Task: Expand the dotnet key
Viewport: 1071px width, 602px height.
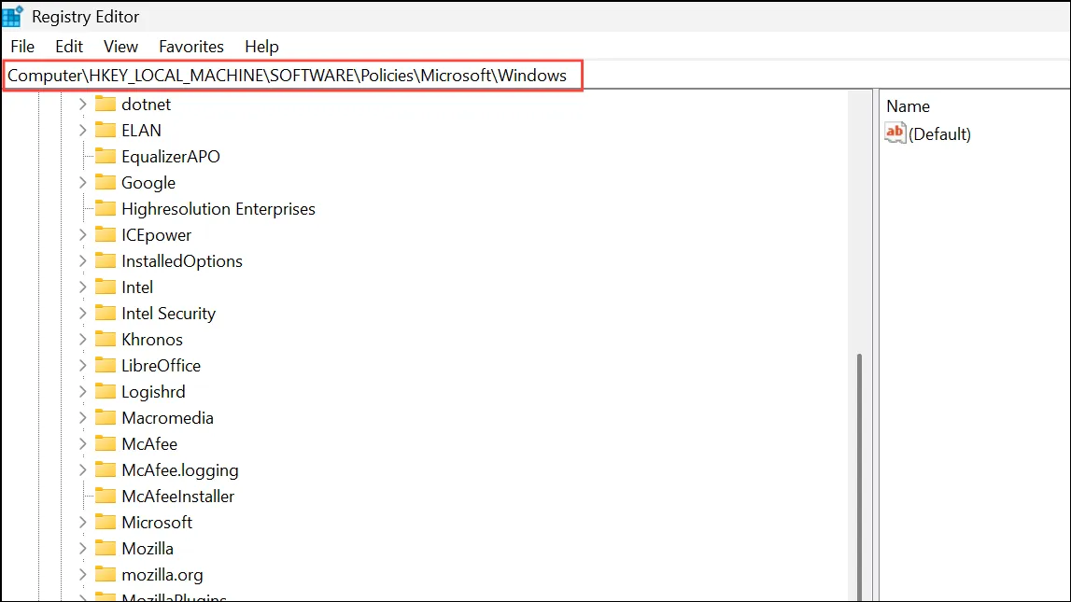Action: point(83,105)
